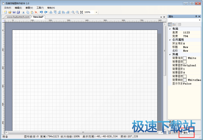
Task: Delete the selection with the red X icon
Action: click(x=36, y=12)
